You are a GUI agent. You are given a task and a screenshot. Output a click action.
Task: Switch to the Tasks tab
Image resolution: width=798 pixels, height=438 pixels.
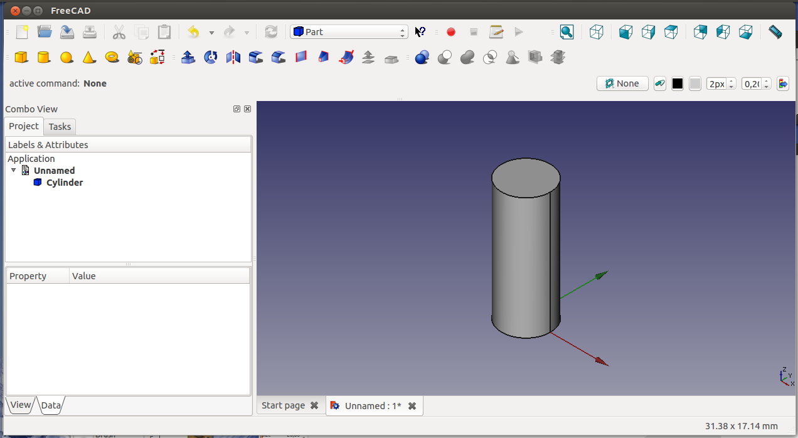(x=60, y=127)
